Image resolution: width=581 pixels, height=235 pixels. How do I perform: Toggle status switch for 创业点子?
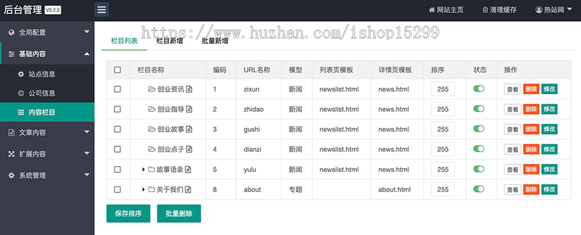[x=479, y=149]
